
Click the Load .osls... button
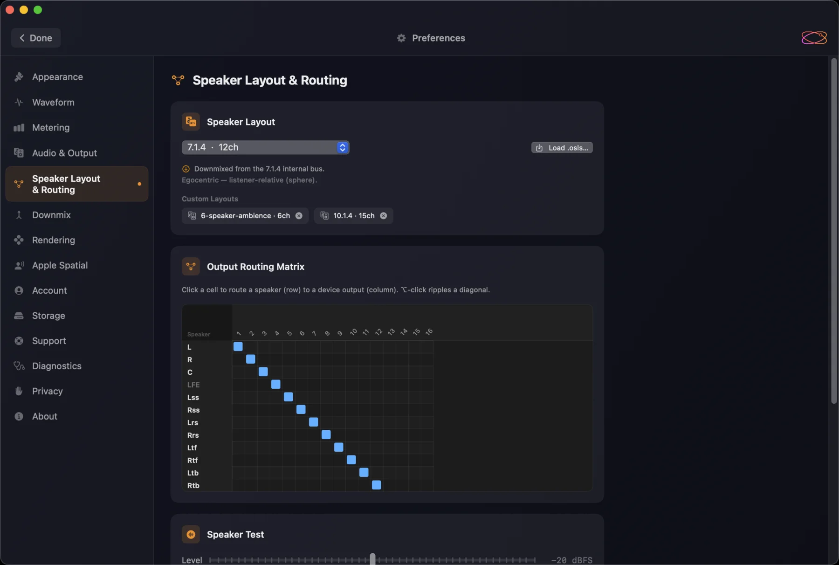(x=562, y=148)
